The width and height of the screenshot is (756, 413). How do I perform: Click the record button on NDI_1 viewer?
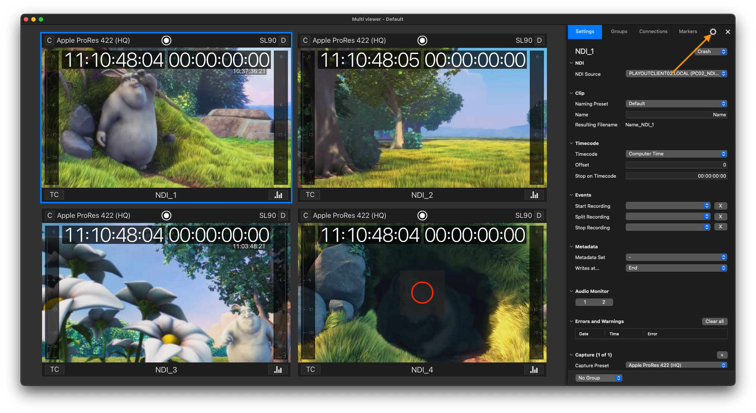pyautogui.click(x=166, y=40)
